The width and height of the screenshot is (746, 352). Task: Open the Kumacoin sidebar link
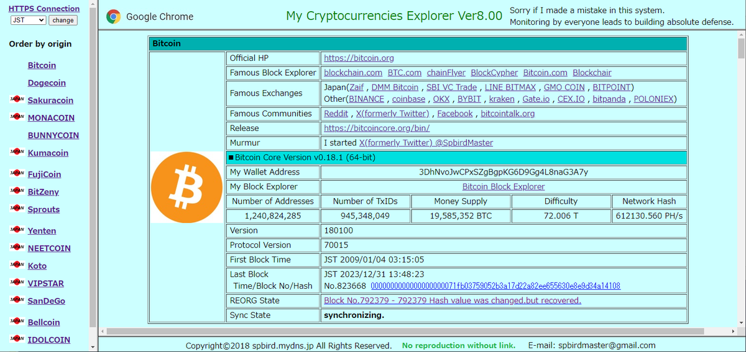coord(48,153)
